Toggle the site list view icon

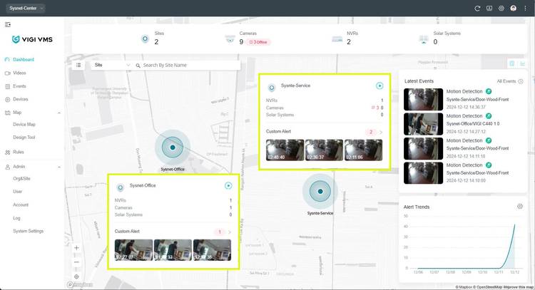78,65
